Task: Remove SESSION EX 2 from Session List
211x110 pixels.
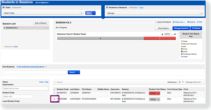Action: [46, 28]
